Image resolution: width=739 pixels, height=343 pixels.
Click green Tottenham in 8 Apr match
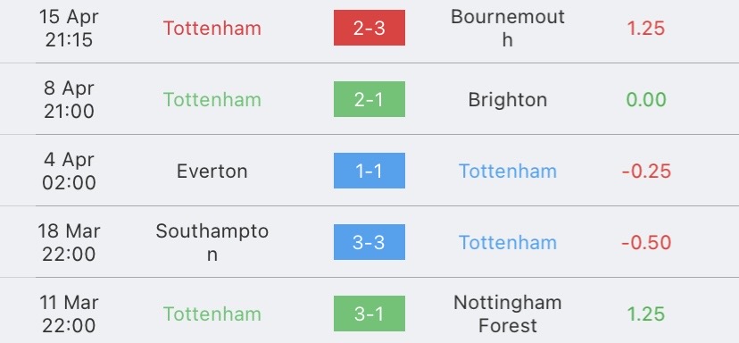click(212, 99)
